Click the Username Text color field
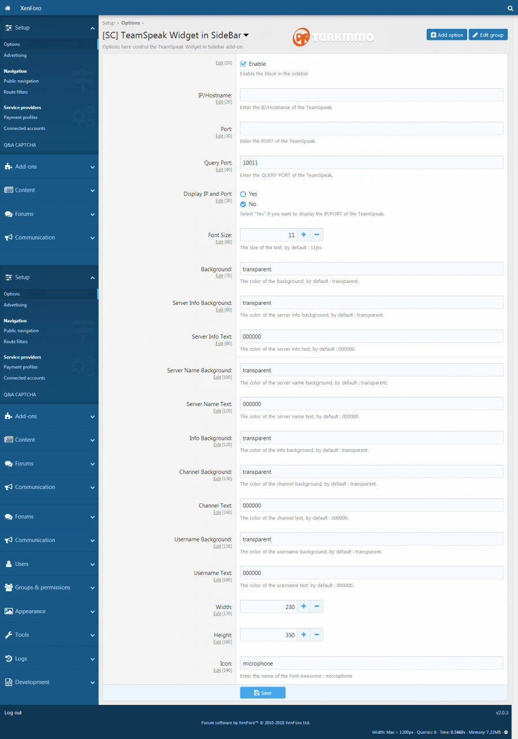 [x=371, y=573]
